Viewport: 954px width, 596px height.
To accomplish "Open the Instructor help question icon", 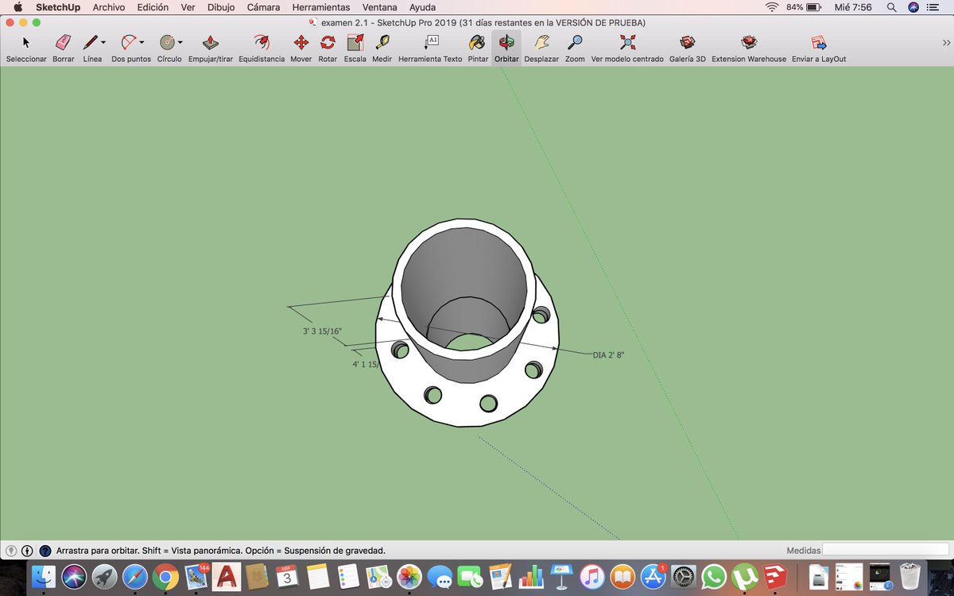I will pyautogui.click(x=45, y=550).
